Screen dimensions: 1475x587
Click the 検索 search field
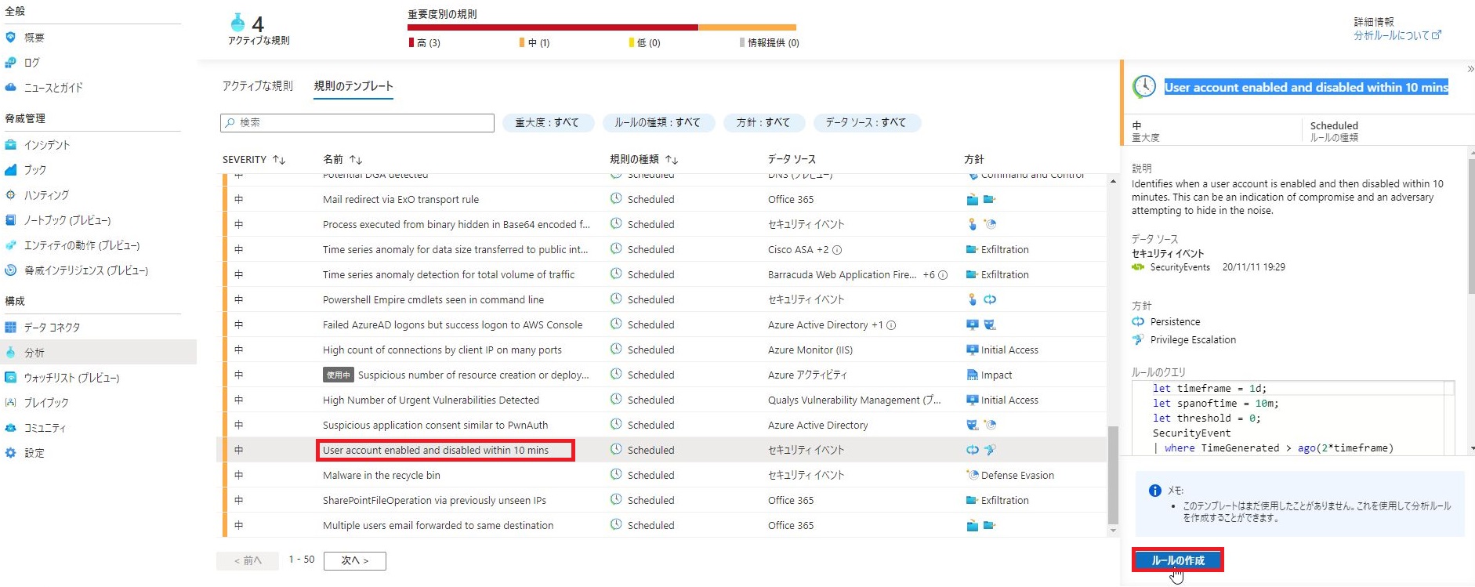coord(357,123)
